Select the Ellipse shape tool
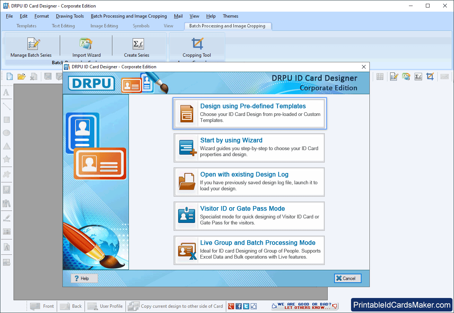 click(6, 133)
